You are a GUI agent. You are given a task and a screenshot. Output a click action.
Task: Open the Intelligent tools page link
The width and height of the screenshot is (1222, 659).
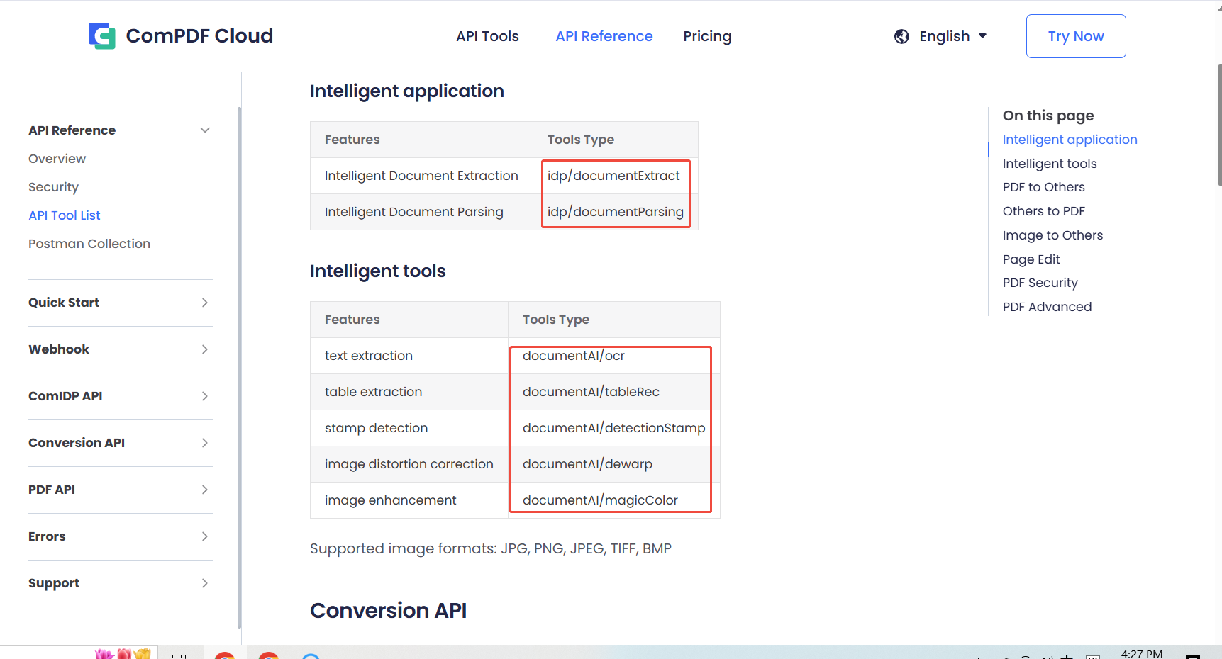[1050, 163]
